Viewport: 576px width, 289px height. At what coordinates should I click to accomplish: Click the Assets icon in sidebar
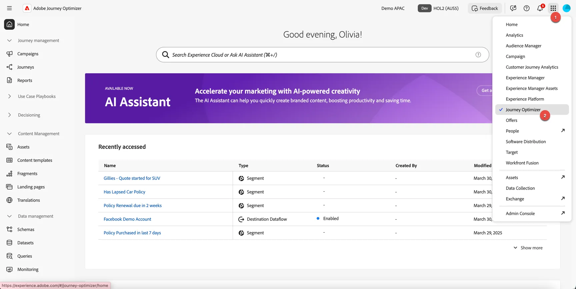click(9, 147)
